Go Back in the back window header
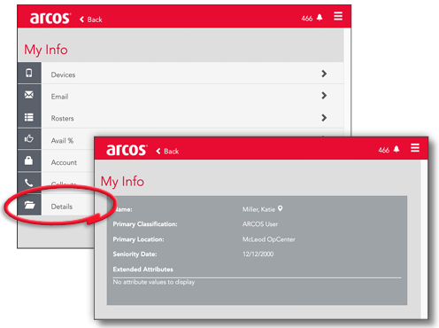Image resolution: width=439 pixels, height=328 pixels. point(91,20)
